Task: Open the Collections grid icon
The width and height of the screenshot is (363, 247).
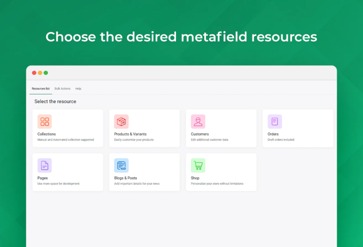Action: pyautogui.click(x=44, y=121)
